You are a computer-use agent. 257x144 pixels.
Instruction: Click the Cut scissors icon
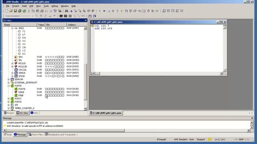pos(29,11)
